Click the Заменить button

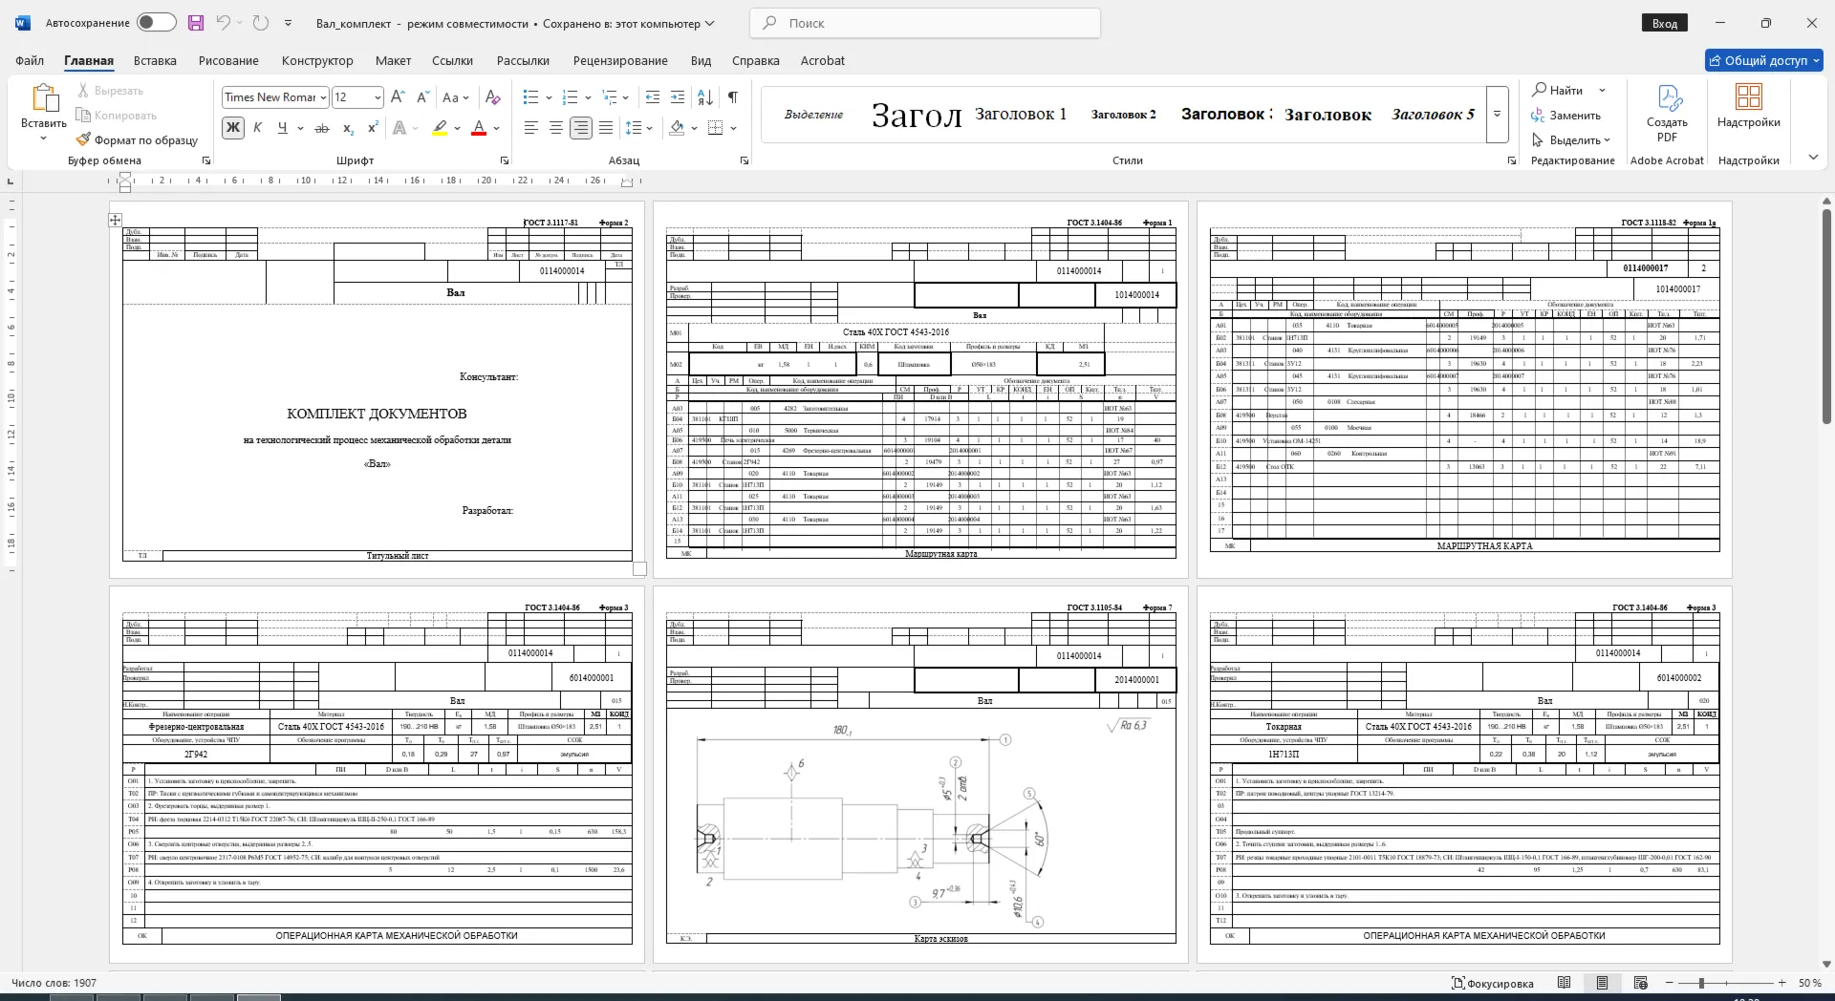coord(1565,115)
